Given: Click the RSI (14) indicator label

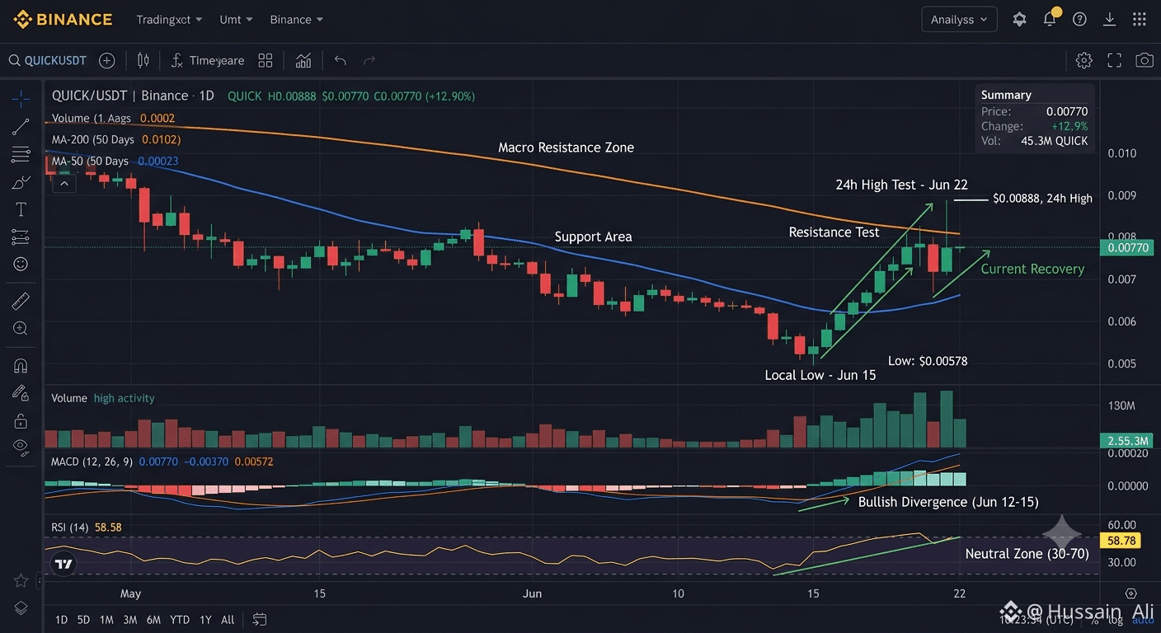Looking at the screenshot, I should pyautogui.click(x=70, y=527).
